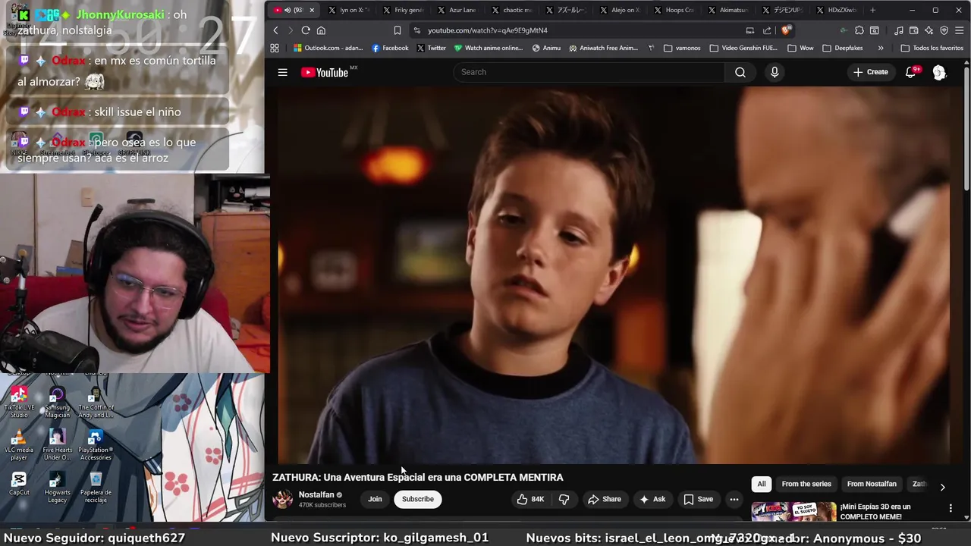Screen dimensions: 971x546
Task: Switch to the Hoops Cra X tab
Action: pyautogui.click(x=673, y=10)
